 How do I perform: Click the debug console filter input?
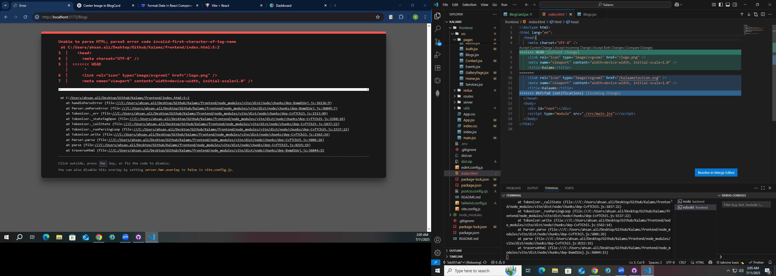[x=746, y=205]
